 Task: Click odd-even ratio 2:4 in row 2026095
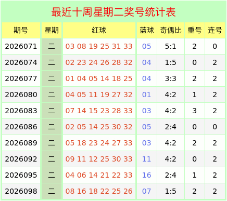[171, 175]
